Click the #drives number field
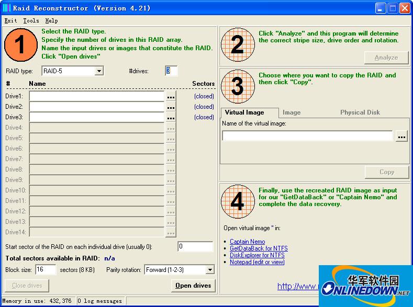Screen dimensions: 413x307 (171, 71)
